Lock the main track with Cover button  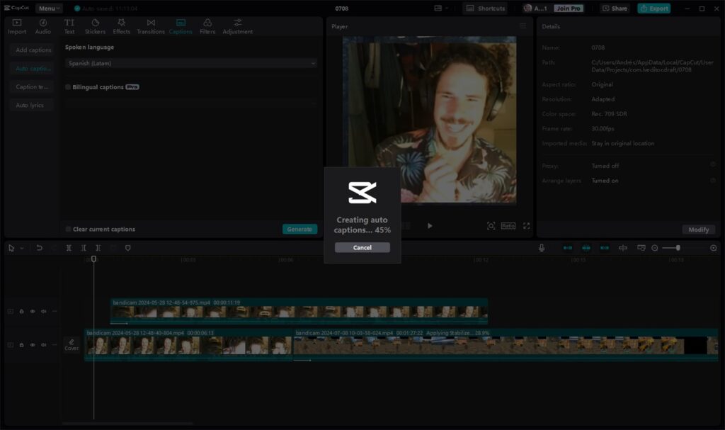pos(22,345)
